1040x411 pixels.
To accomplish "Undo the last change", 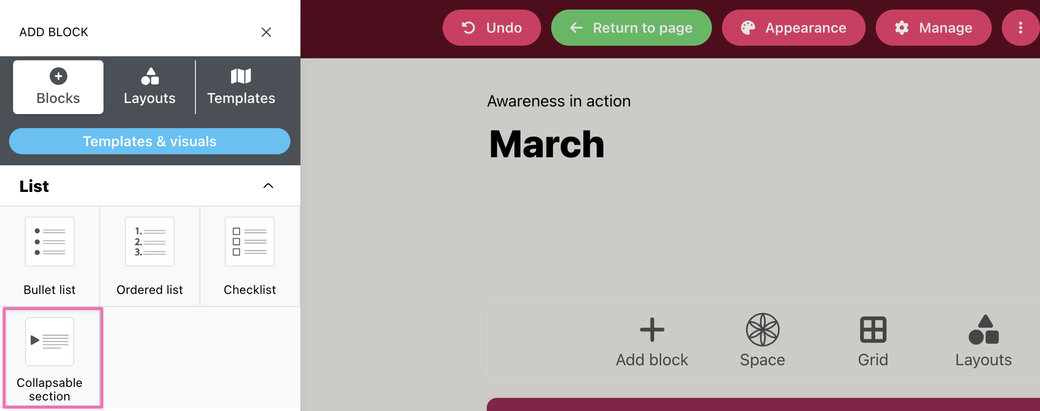I will click(x=492, y=28).
